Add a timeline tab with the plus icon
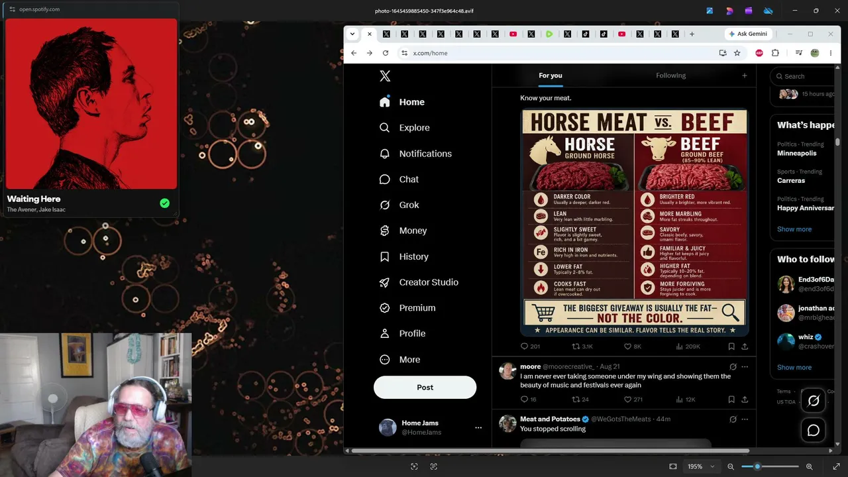Screen dimensions: 848x477 pyautogui.click(x=744, y=76)
